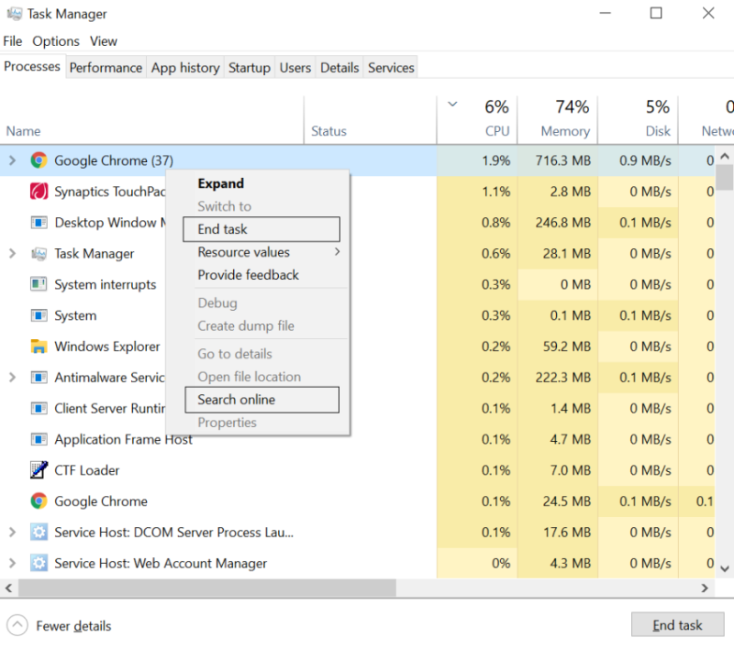This screenshot has height=649, width=734.
Task: Click the Task Manager process row icon
Action: 39,253
